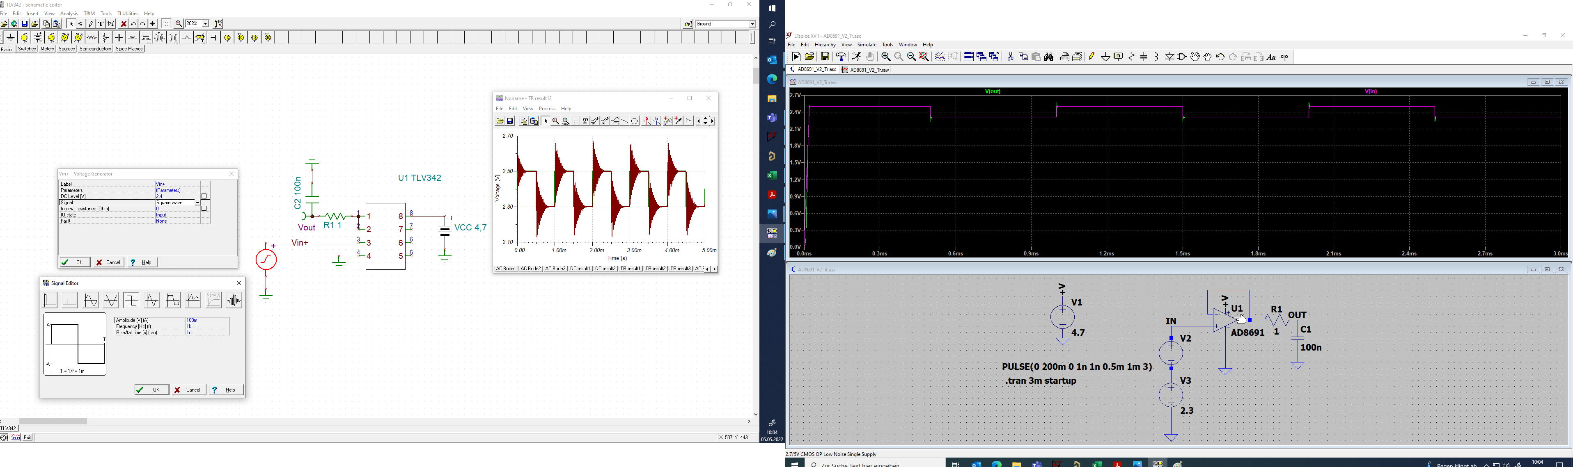Place a capacitor component in LTspice
The image size is (1573, 467).
(1144, 57)
